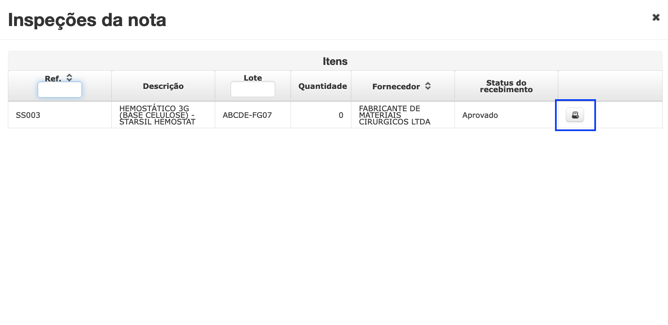The height and width of the screenshot is (325, 668).
Task: Click the Status do recebimento header
Action: point(506,86)
